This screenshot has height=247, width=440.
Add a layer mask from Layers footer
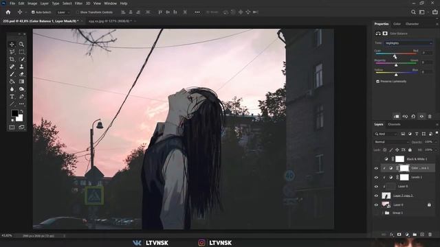coord(399,235)
